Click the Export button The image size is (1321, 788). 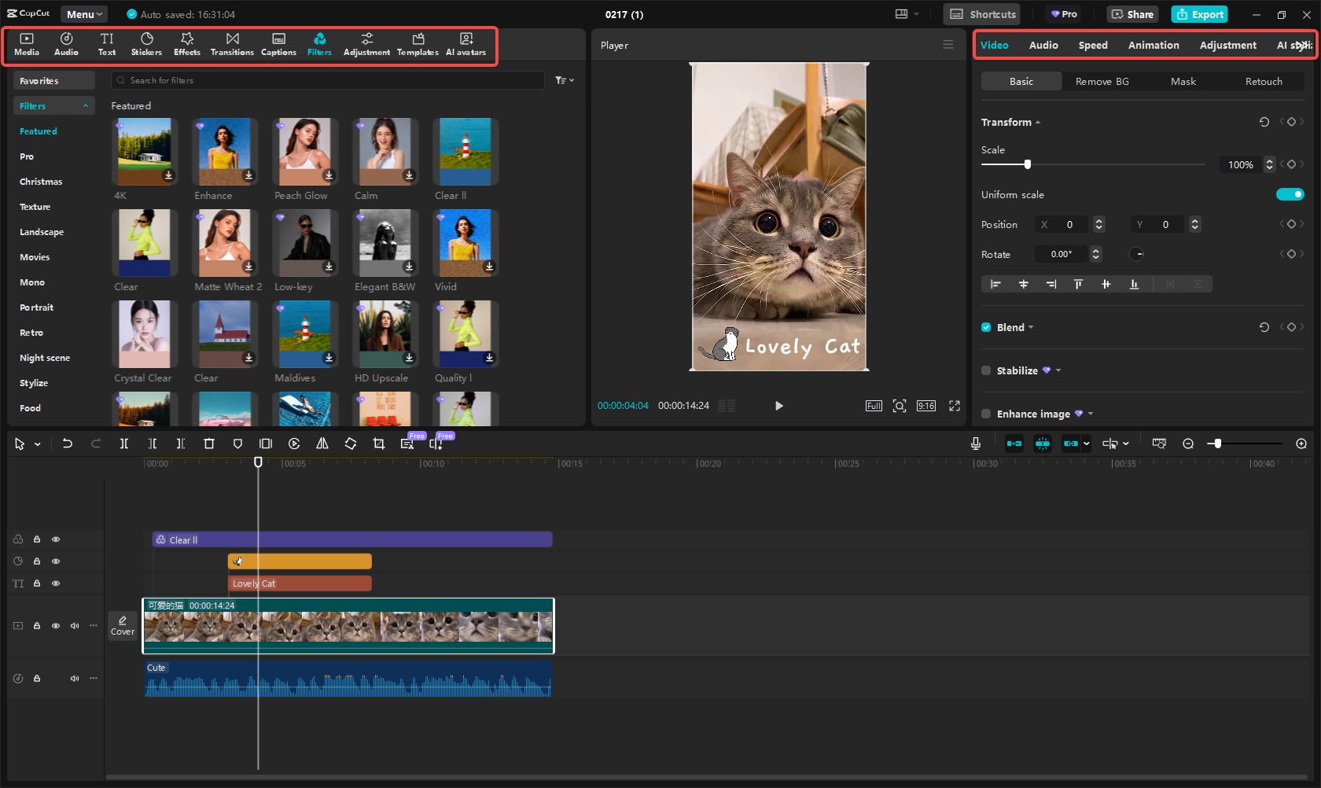(1199, 14)
